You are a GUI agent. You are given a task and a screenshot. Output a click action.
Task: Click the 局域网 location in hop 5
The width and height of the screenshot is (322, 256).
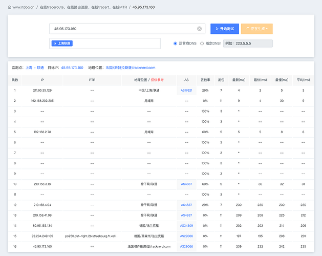point(149,132)
